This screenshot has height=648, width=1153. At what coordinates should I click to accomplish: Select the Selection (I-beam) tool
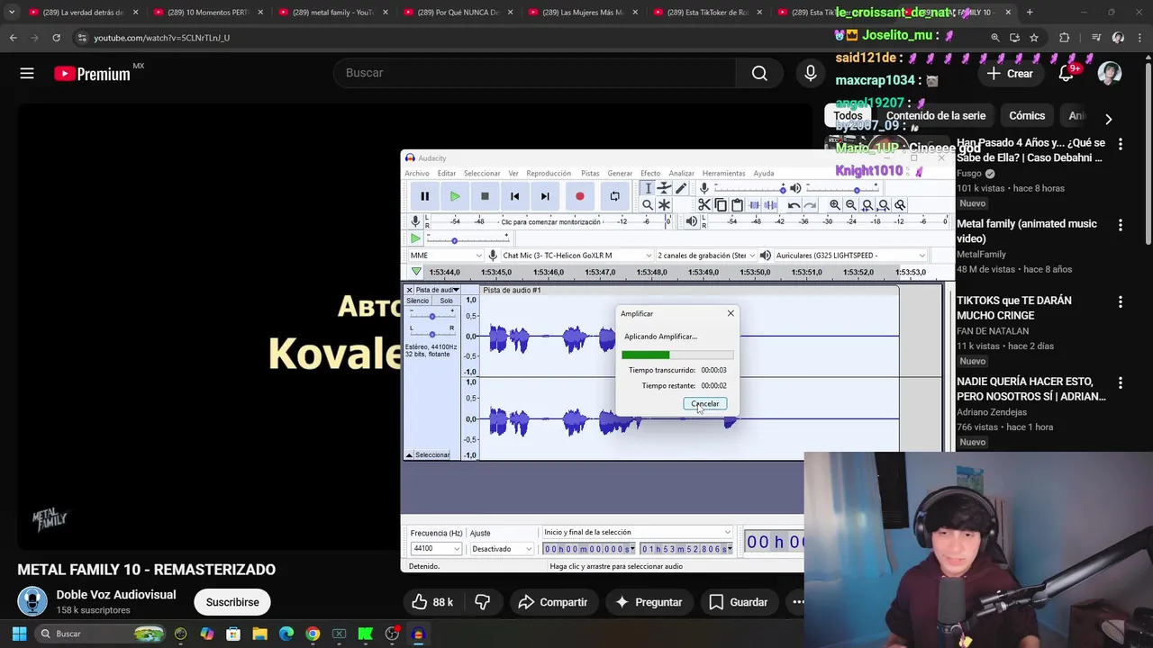[647, 188]
